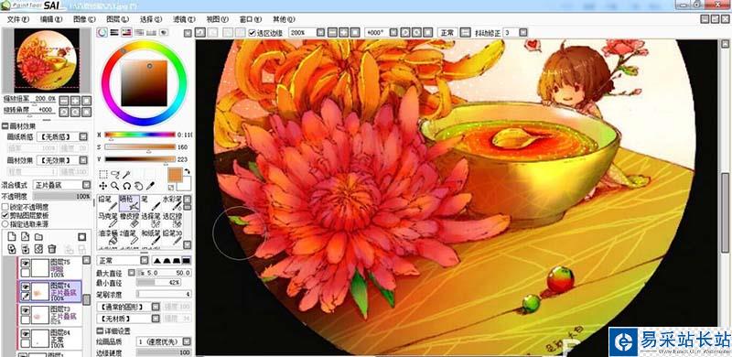Open the 滤镜 Filter menu
Image resolution: width=732 pixels, height=357 pixels.
click(x=184, y=19)
